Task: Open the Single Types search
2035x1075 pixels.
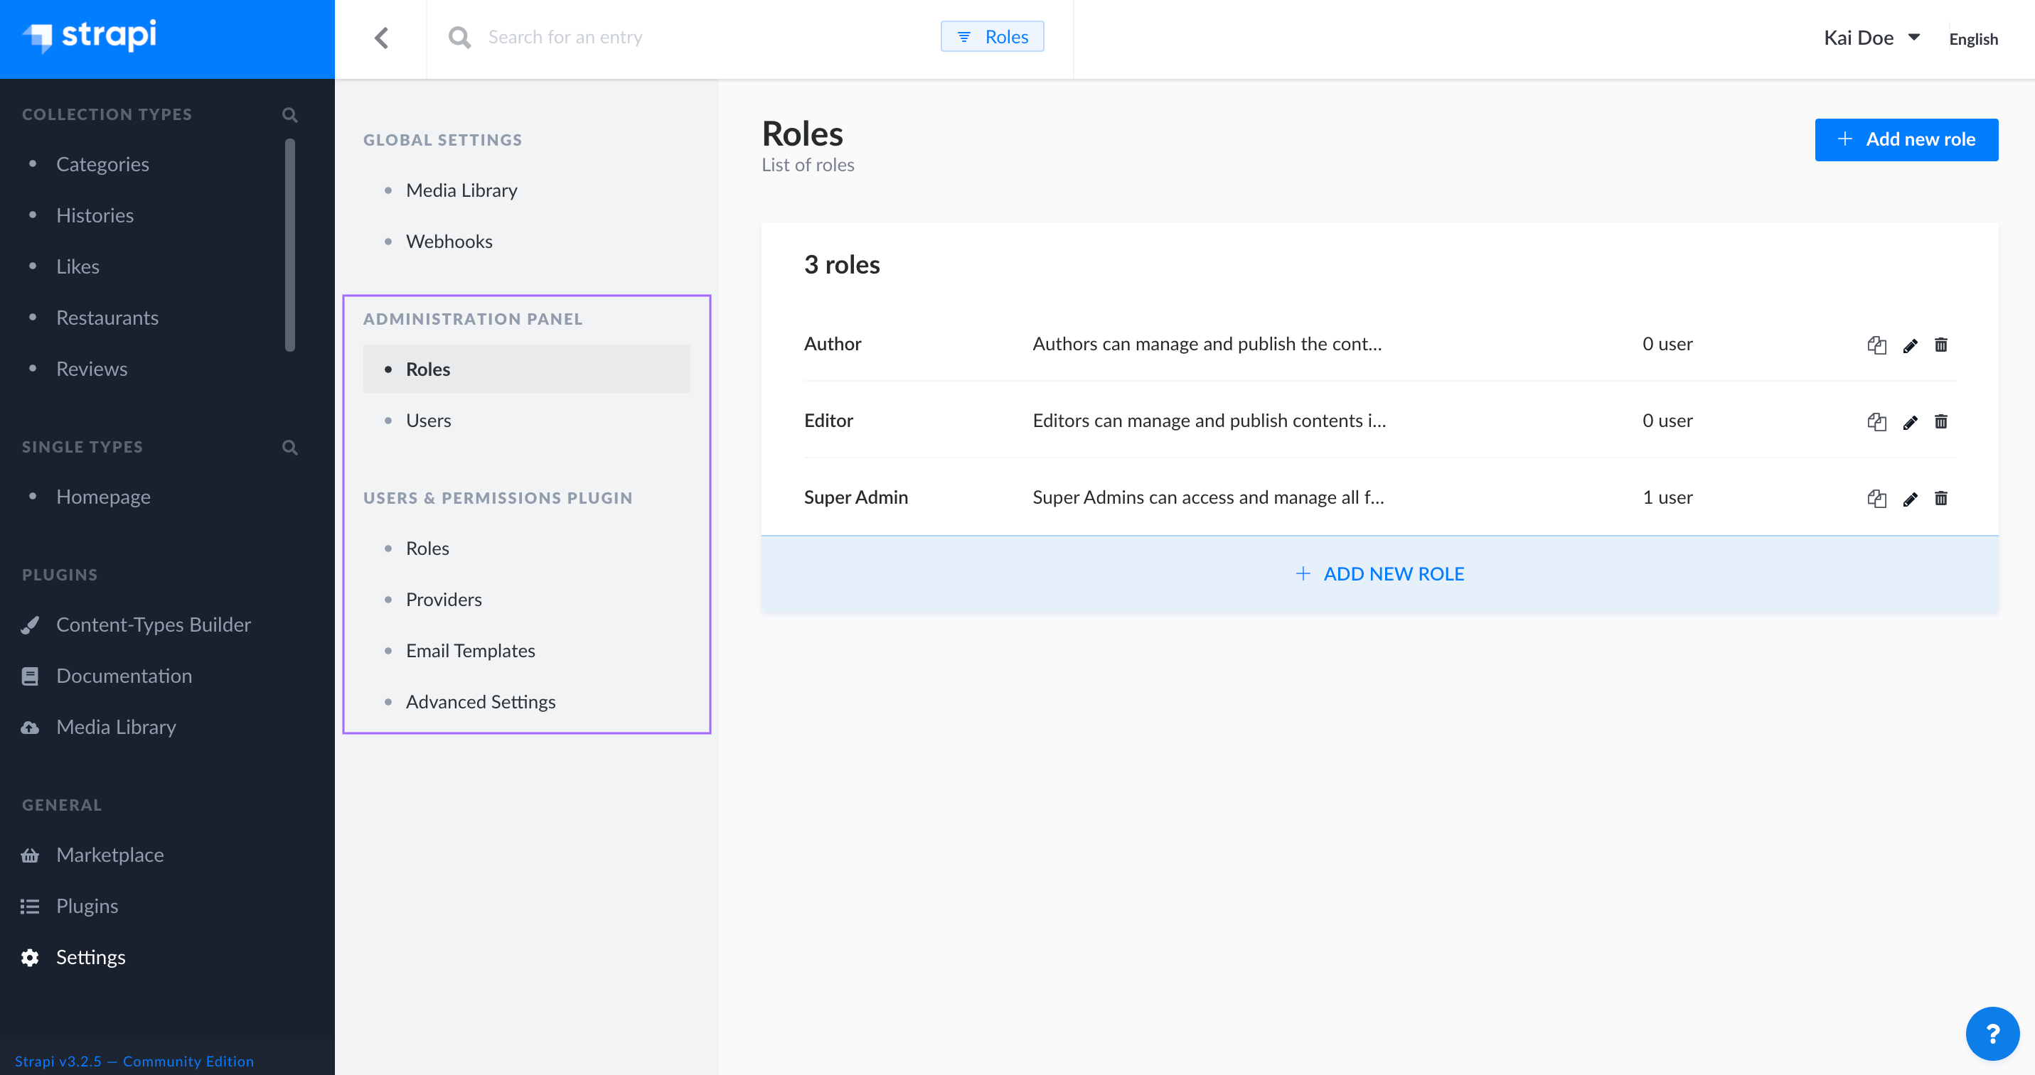Action: tap(289, 447)
